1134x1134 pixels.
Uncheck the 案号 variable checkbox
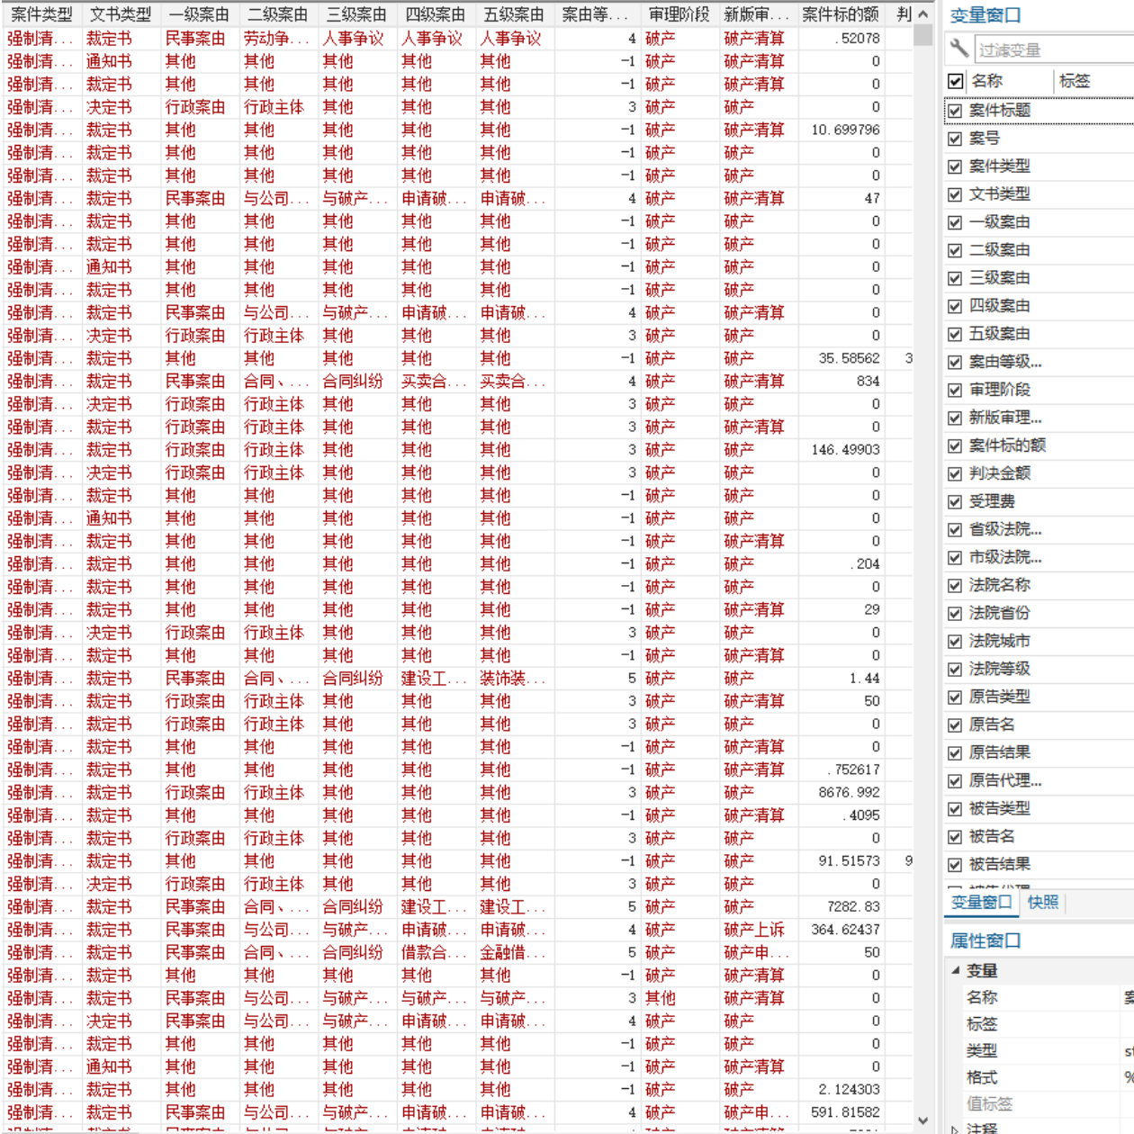click(x=955, y=139)
